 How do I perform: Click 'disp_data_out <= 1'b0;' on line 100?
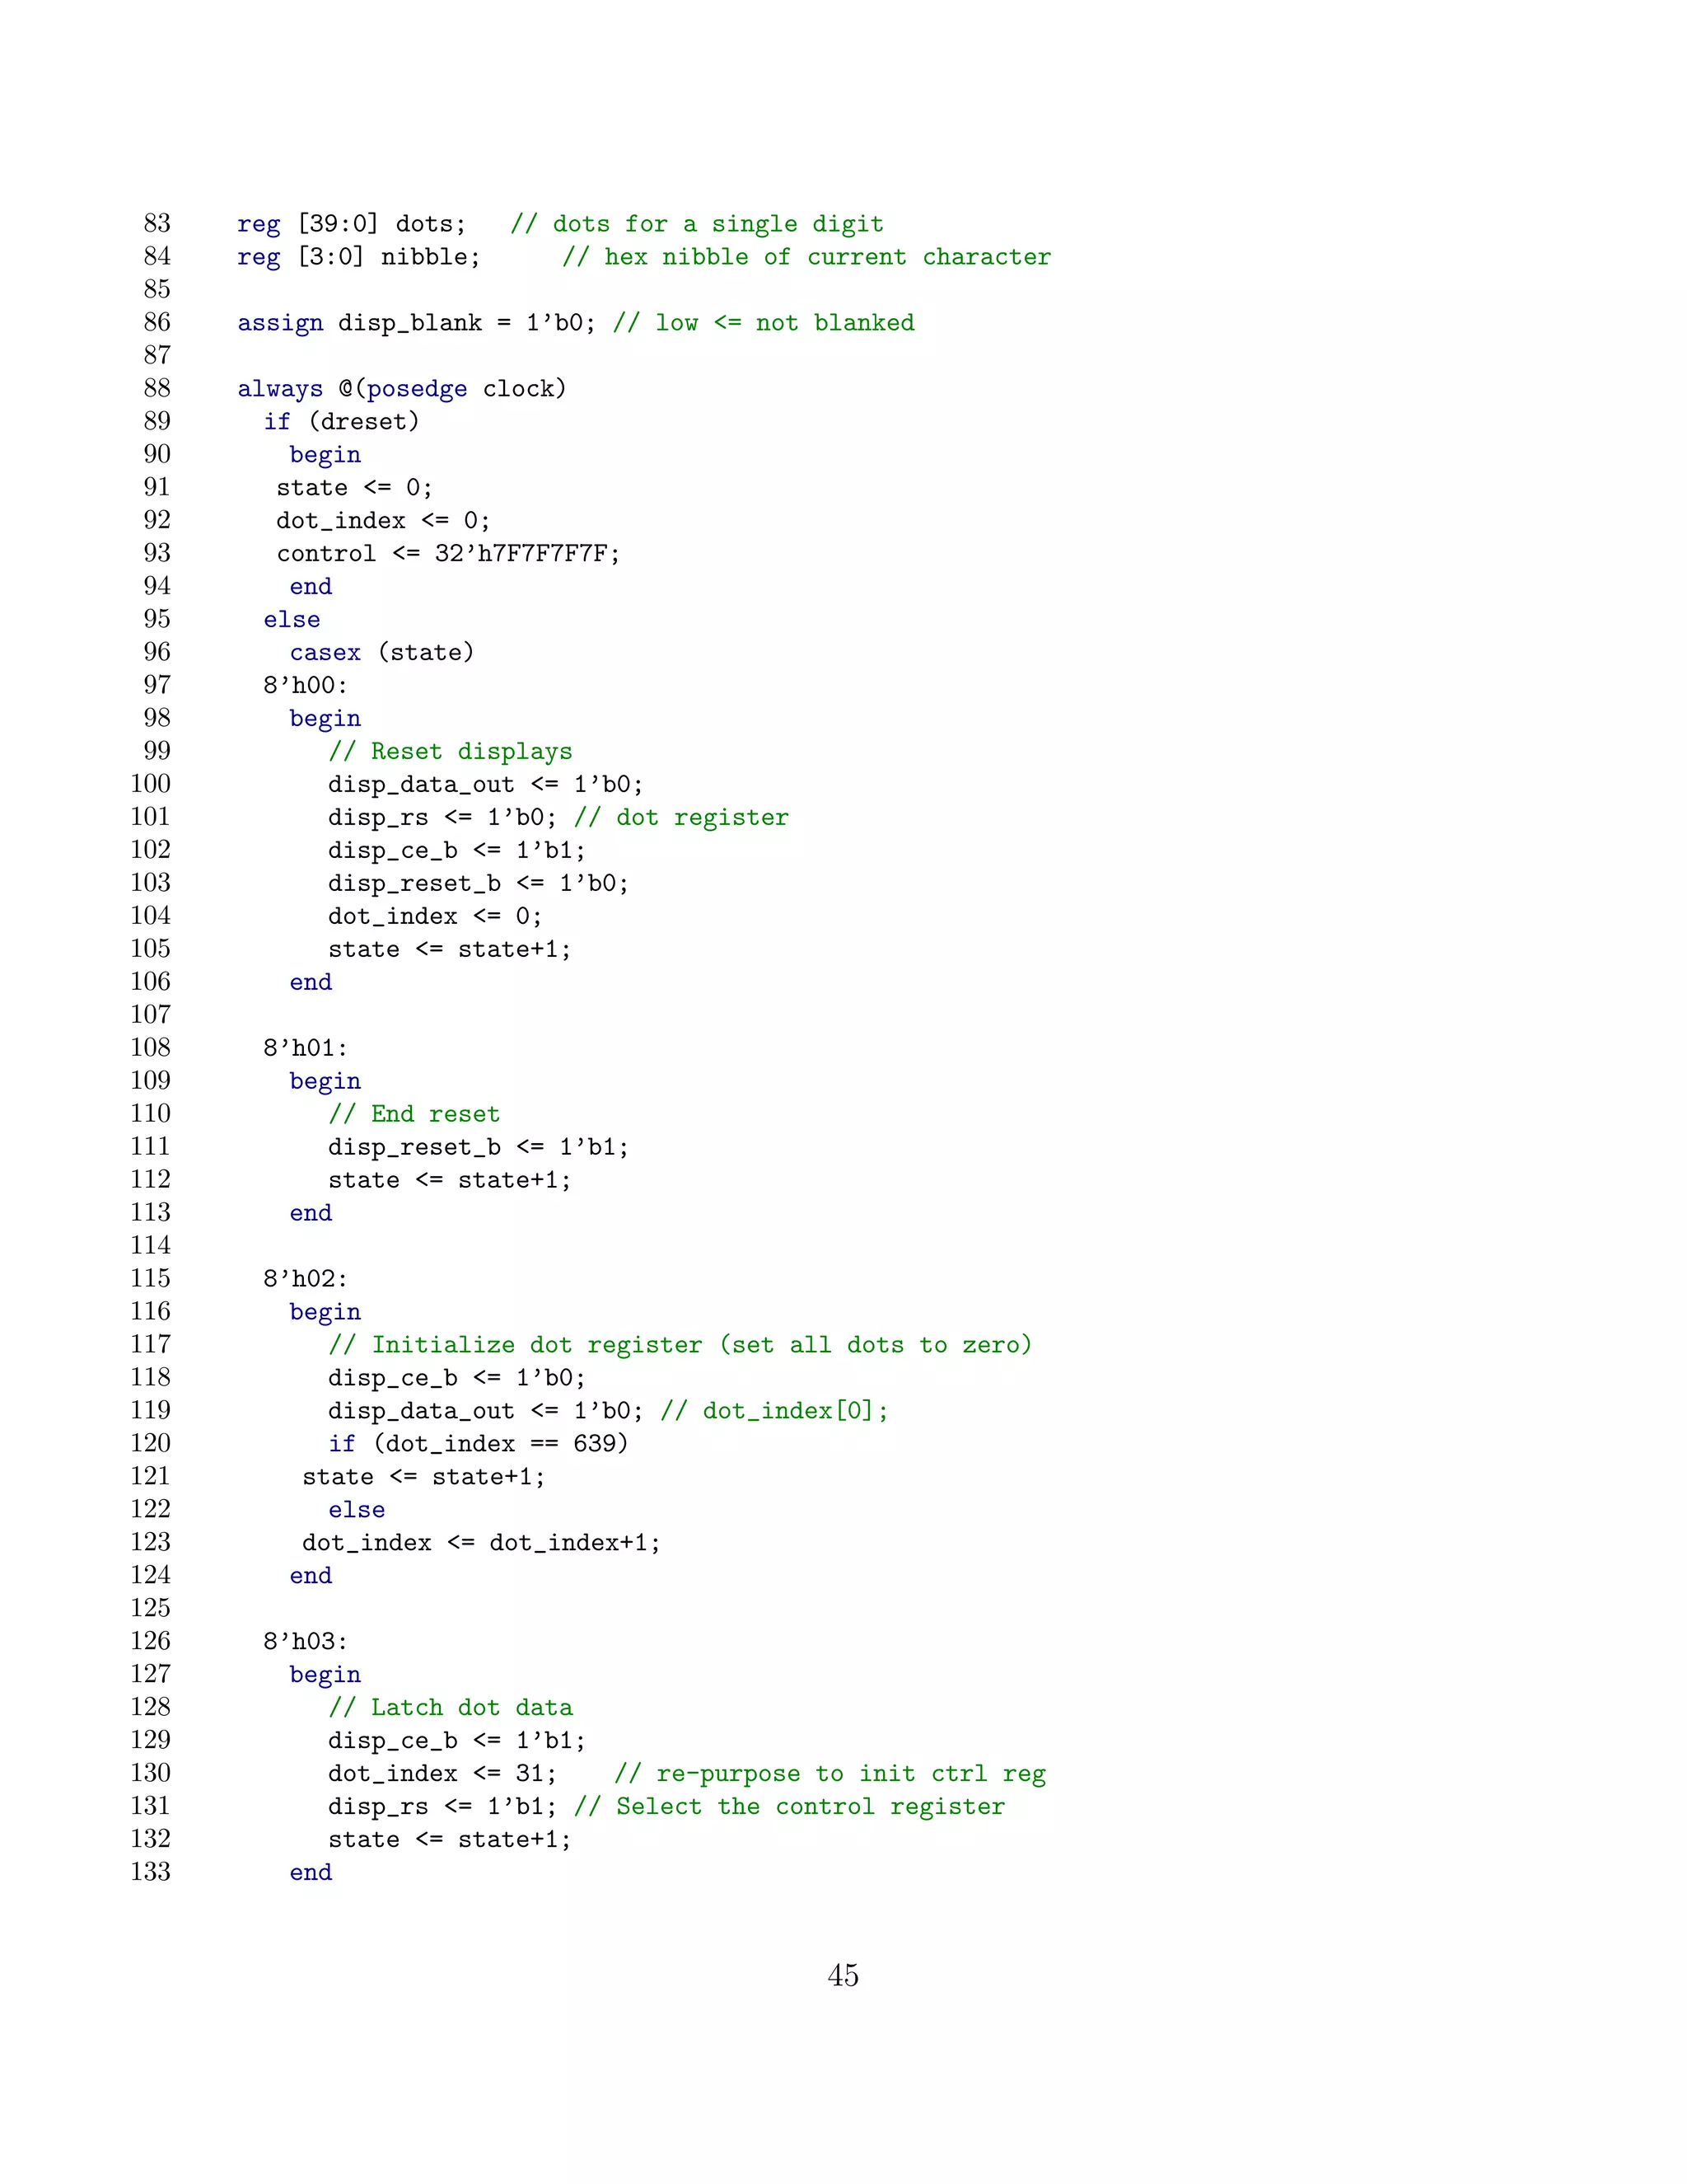(x=487, y=785)
